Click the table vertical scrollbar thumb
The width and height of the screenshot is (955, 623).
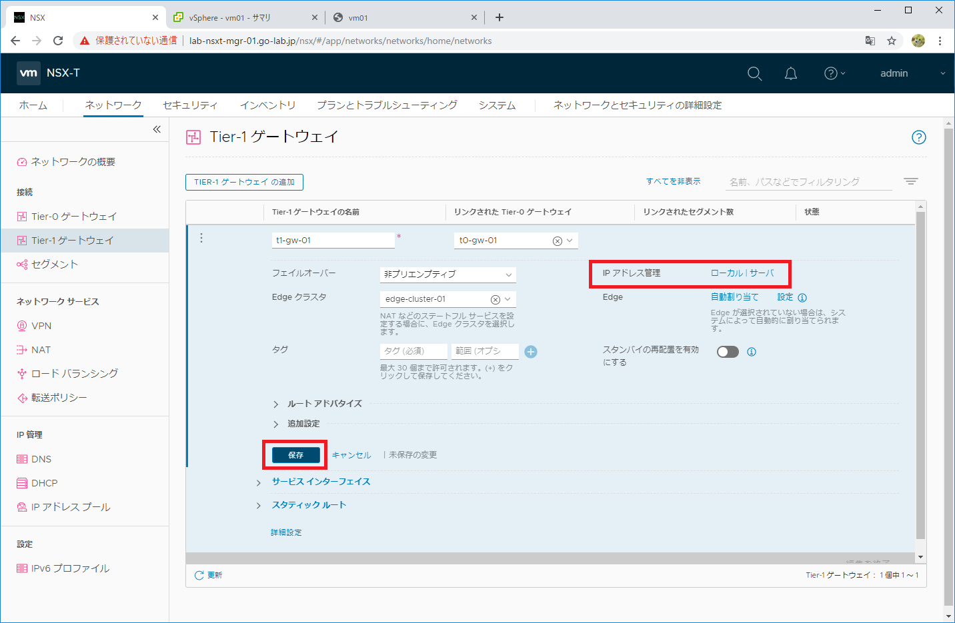pyautogui.click(x=920, y=375)
